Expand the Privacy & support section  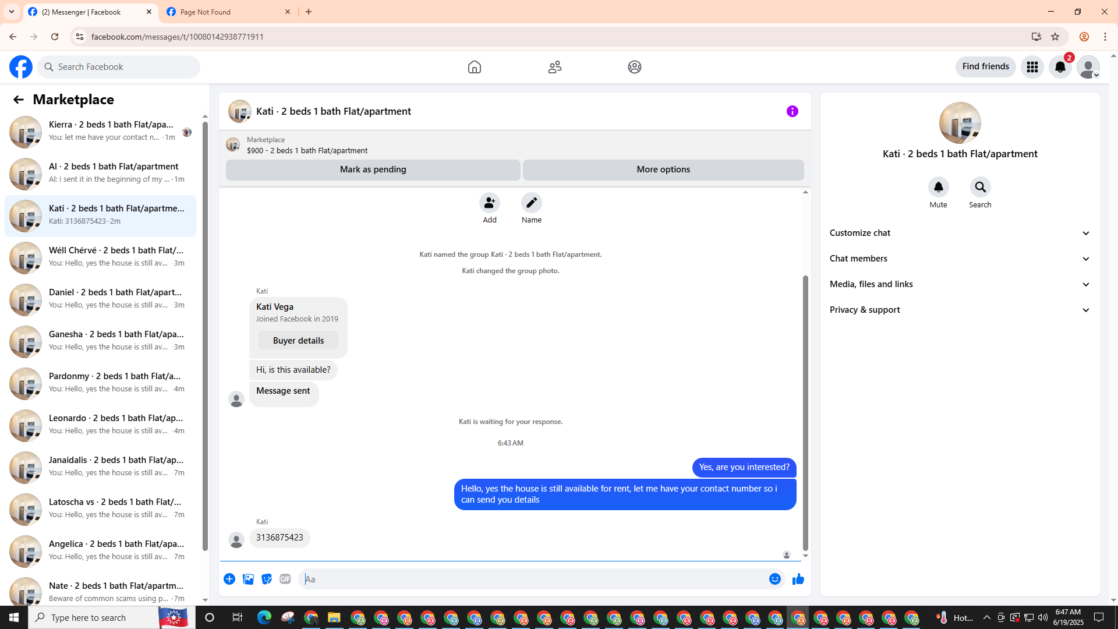pyautogui.click(x=960, y=310)
